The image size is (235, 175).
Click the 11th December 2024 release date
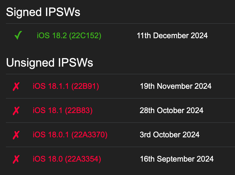point(172,35)
